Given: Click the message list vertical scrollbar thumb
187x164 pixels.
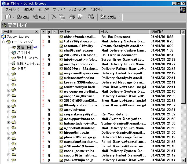Looking at the screenshot, I should [x=183, y=69].
